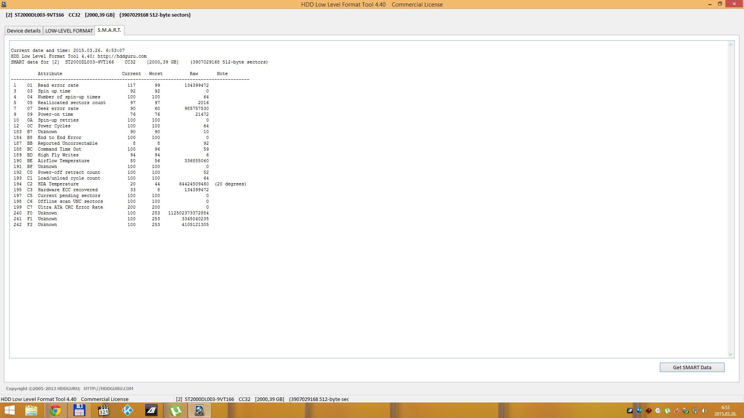The width and height of the screenshot is (744, 418).
Task: Click the HDD Low Level Format taskbar icon
Action: 200,410
